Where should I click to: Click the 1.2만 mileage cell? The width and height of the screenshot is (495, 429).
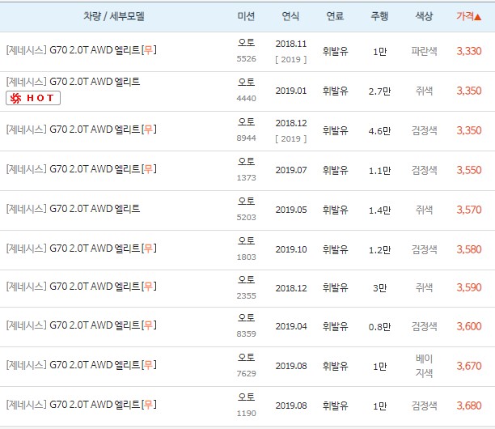tap(379, 250)
